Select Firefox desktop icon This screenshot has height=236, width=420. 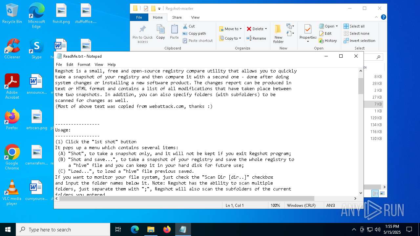(12, 119)
